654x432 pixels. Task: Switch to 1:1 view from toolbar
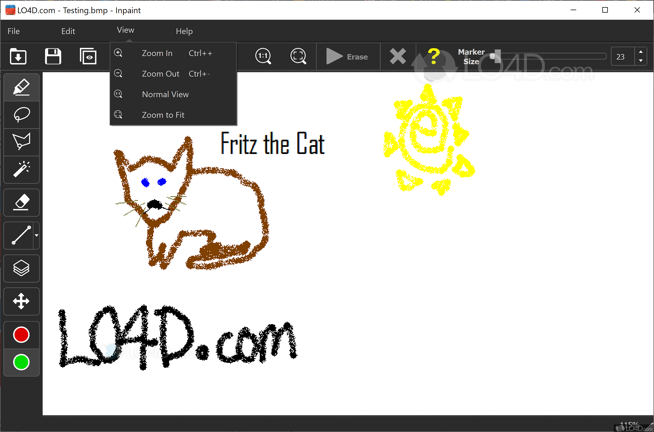click(263, 56)
